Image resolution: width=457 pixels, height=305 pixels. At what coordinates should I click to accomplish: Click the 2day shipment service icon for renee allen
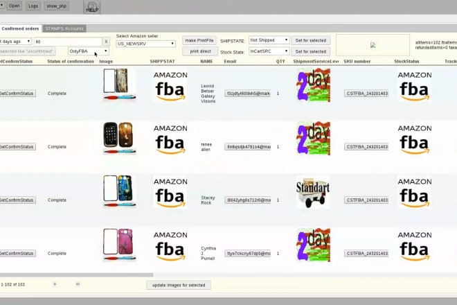coord(314,139)
